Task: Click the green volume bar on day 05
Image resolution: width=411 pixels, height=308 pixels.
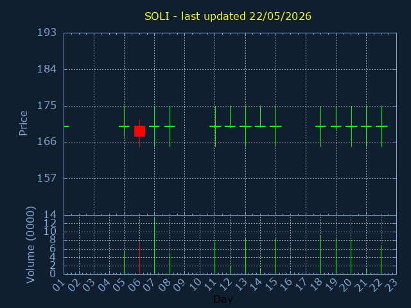Action: (124, 262)
